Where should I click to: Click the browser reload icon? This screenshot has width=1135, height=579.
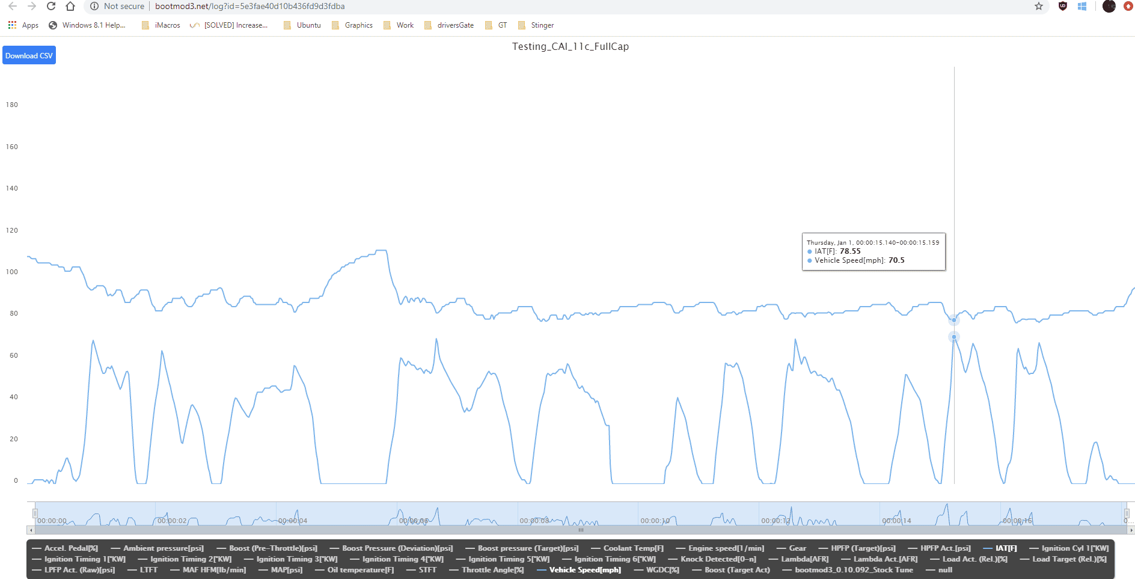coord(51,6)
